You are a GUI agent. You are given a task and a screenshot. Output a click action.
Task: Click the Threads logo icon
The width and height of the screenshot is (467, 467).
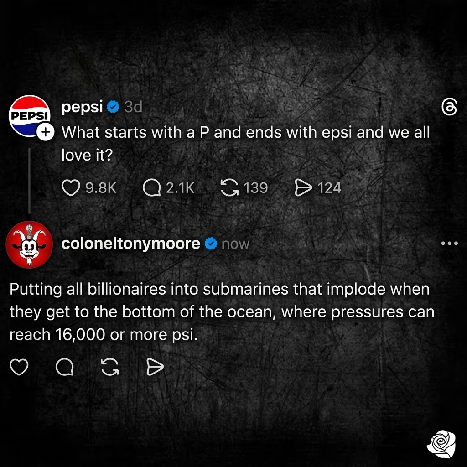(x=449, y=108)
